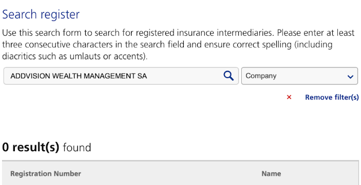361x185 pixels.
Task: Click the text line starting with diacritics
Action: coord(74,56)
